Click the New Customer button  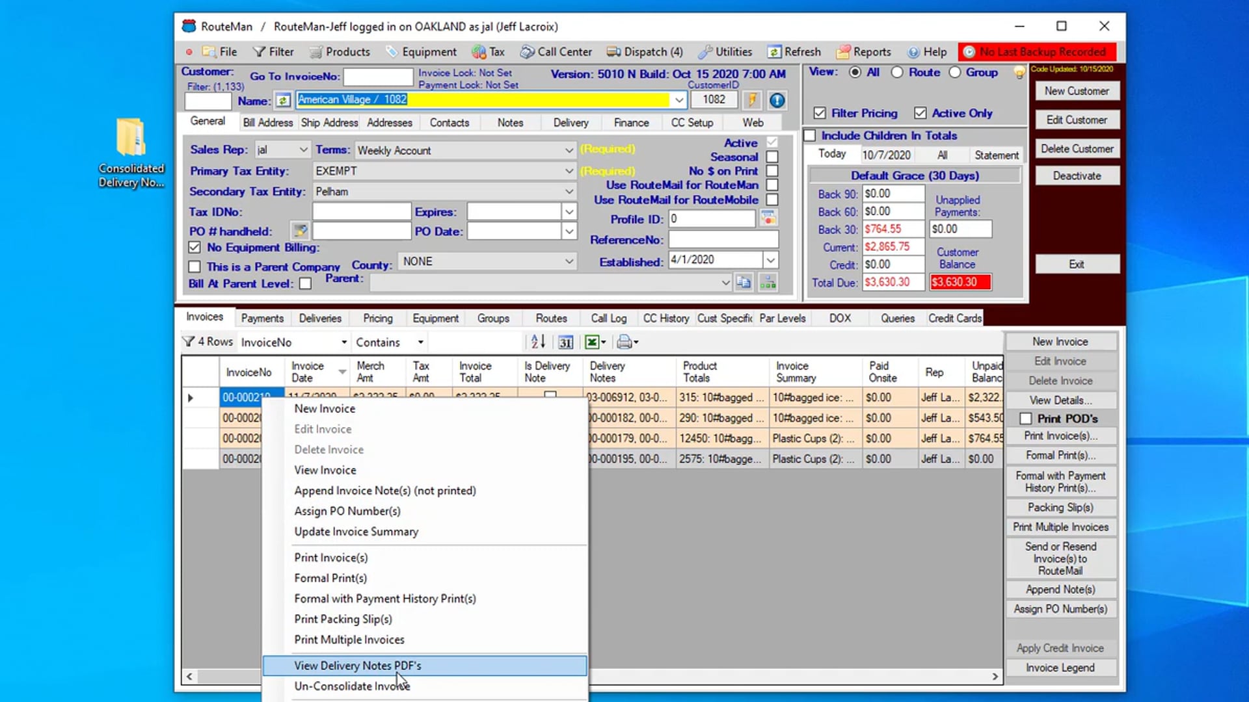(1077, 91)
